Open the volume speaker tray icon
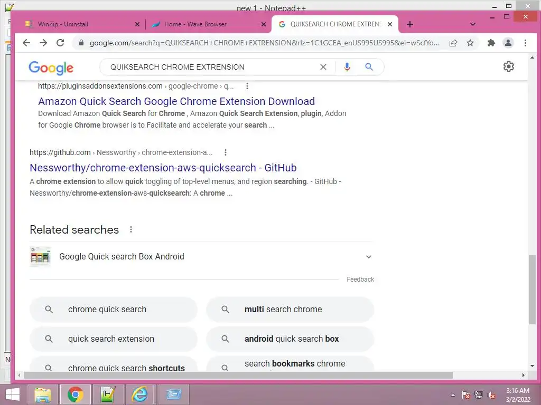541x405 pixels. 491,396
